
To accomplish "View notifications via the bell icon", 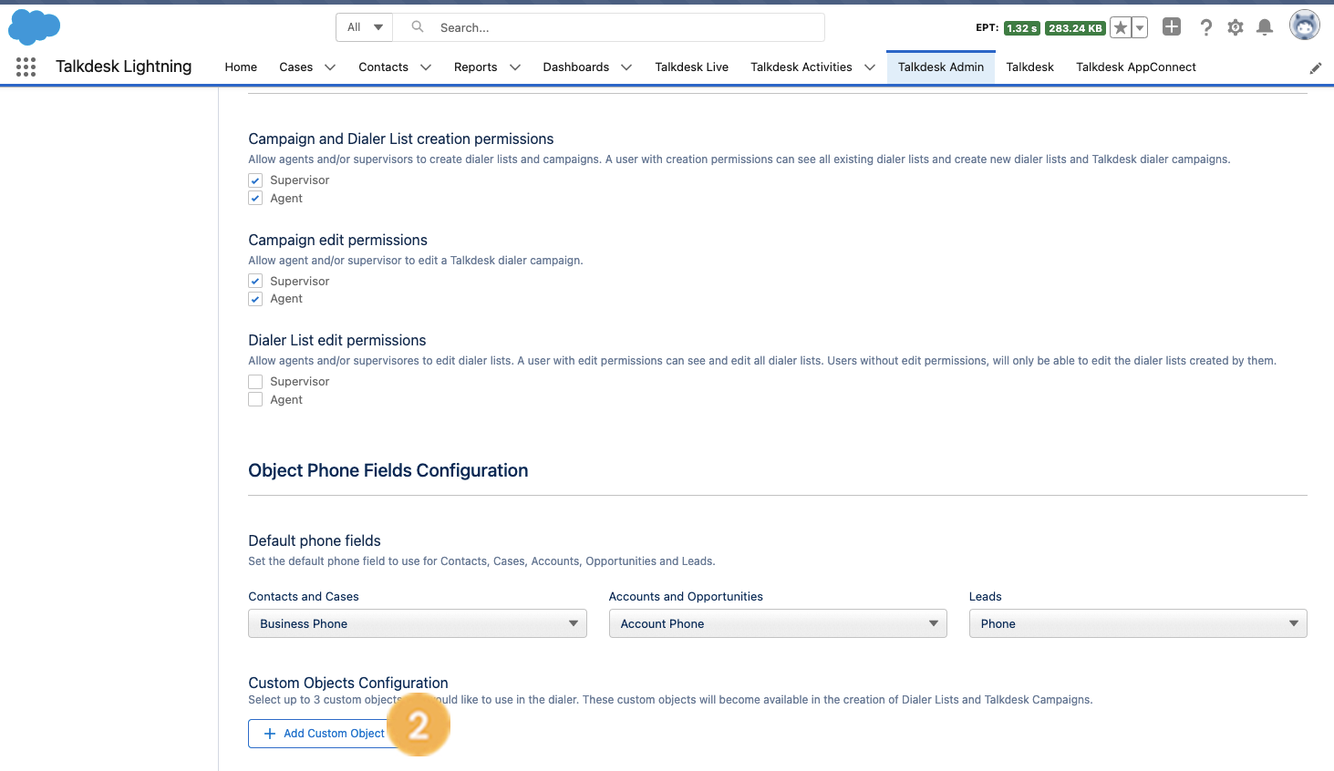I will (x=1264, y=27).
